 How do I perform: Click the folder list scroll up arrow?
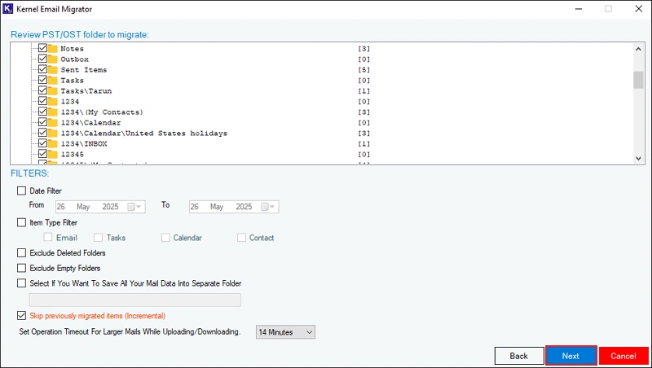[x=638, y=49]
